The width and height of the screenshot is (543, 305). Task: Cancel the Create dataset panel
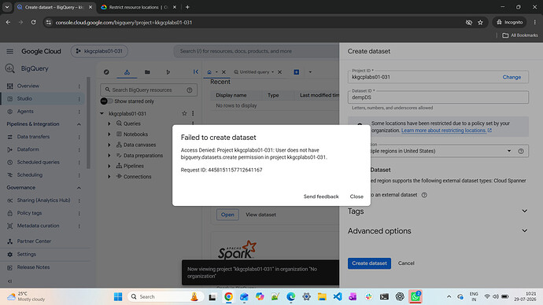(x=406, y=263)
